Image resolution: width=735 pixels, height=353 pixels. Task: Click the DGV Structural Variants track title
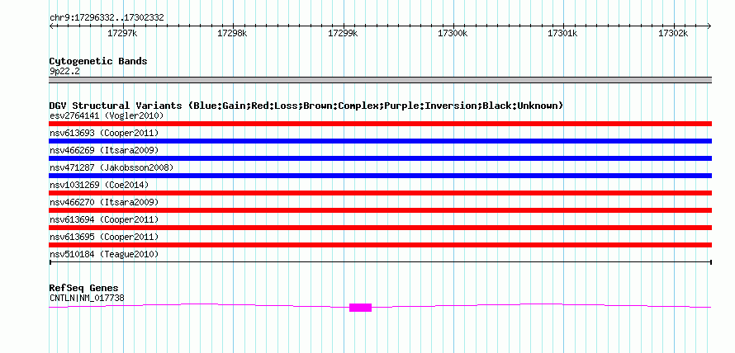tap(306, 106)
